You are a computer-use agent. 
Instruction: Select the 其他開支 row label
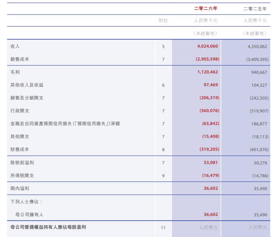(x=20, y=137)
